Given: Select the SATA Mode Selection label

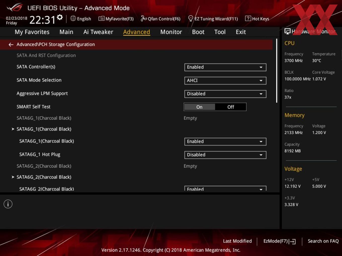Looking at the screenshot, I should 39,80.
